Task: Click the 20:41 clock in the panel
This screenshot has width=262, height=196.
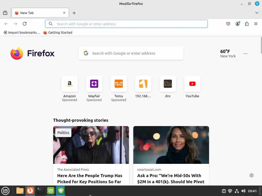Action: point(252,191)
